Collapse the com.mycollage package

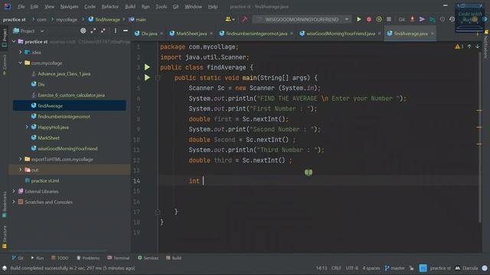pos(21,63)
